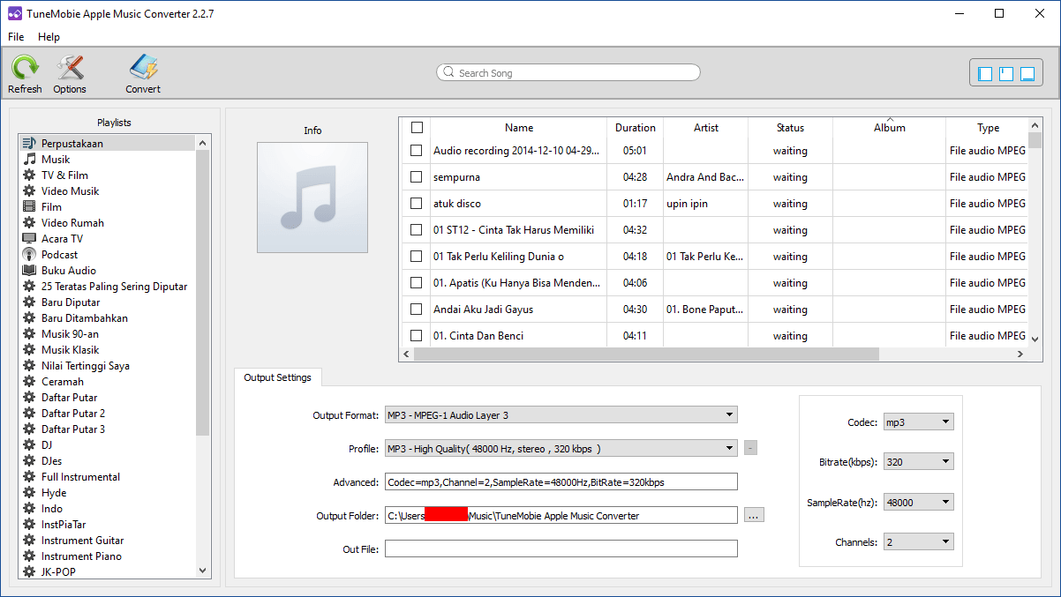The width and height of the screenshot is (1061, 597).
Task: Click the filmstrip icon beside Film
Action: point(29,206)
